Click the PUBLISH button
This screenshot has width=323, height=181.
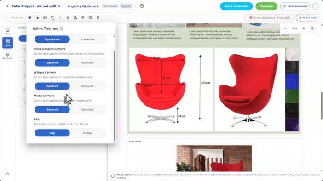pos(266,6)
